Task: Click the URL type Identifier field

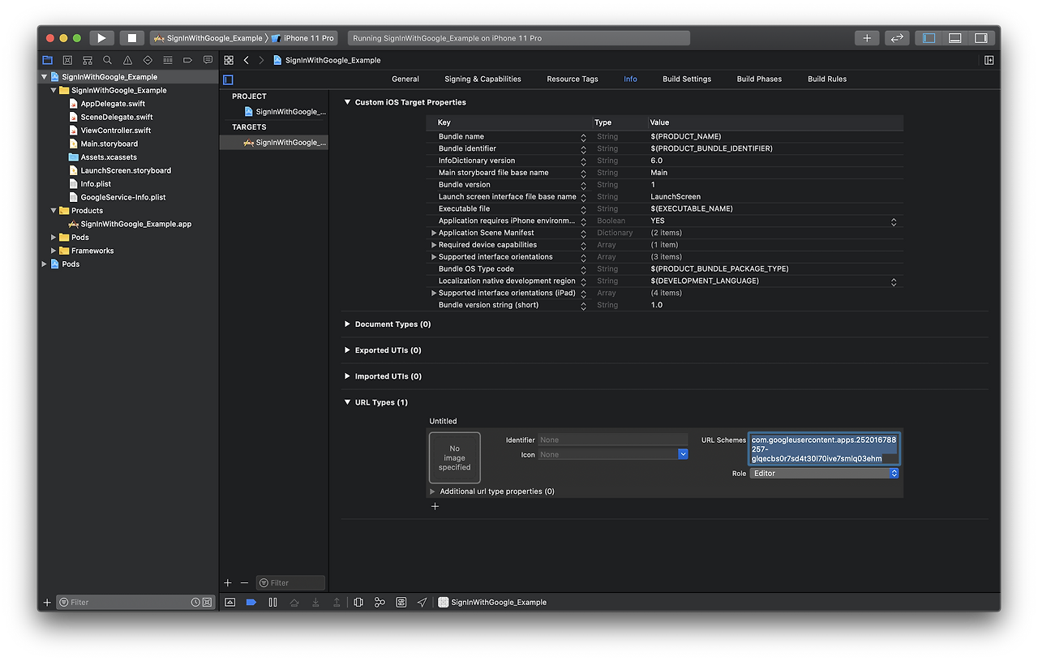Action: (x=612, y=440)
